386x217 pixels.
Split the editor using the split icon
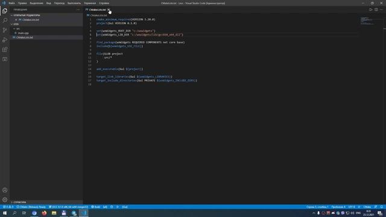pyautogui.click(x=376, y=10)
